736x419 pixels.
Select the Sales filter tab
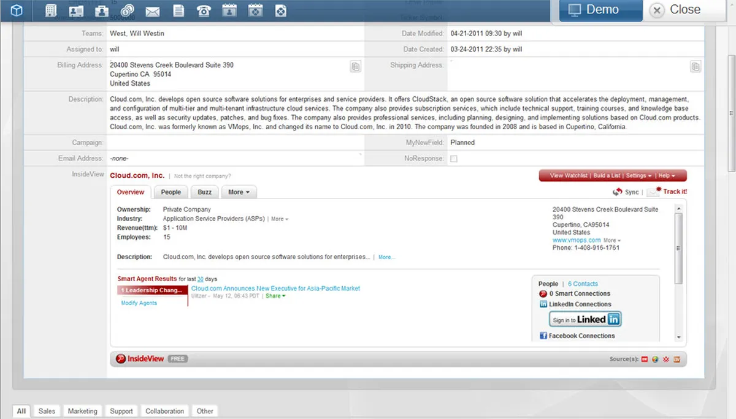[47, 411]
